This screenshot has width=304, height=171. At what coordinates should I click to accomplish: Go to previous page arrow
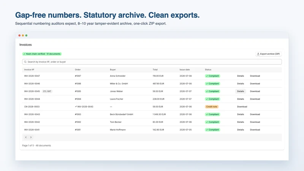click(26, 137)
